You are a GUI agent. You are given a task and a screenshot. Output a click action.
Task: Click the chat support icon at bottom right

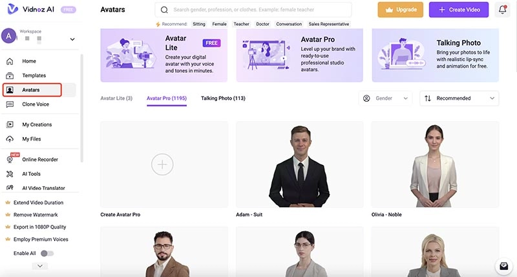pyautogui.click(x=503, y=266)
